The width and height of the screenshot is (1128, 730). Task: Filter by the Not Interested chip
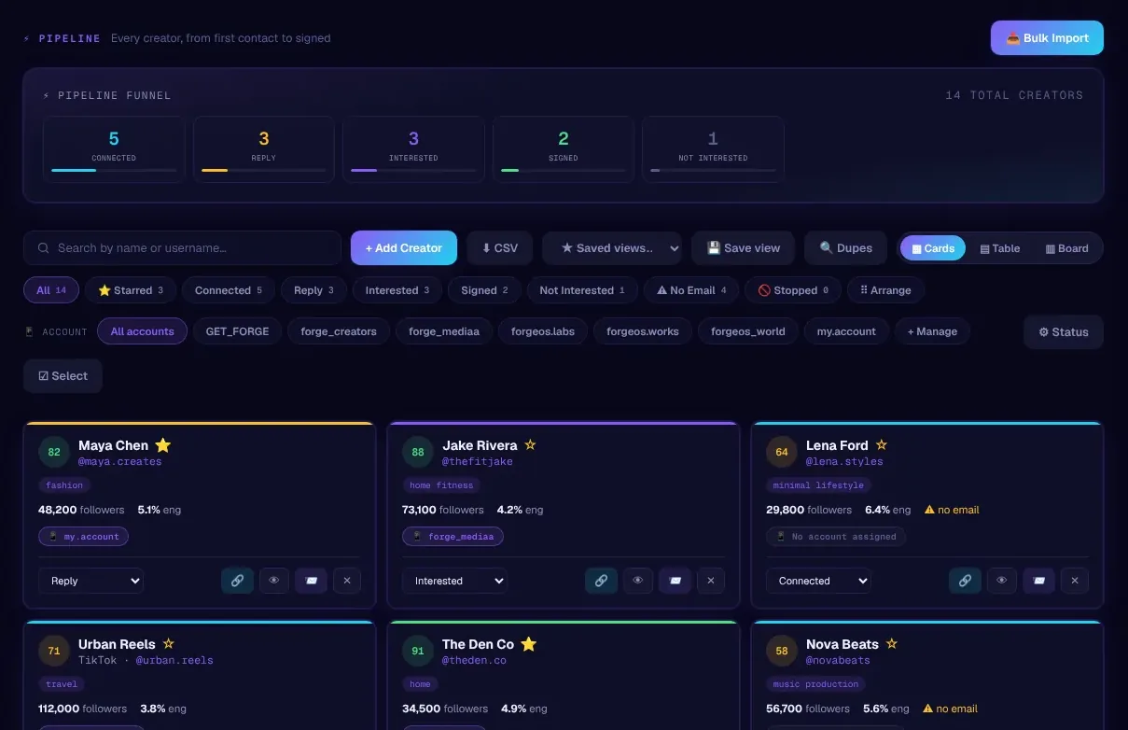[582, 290]
